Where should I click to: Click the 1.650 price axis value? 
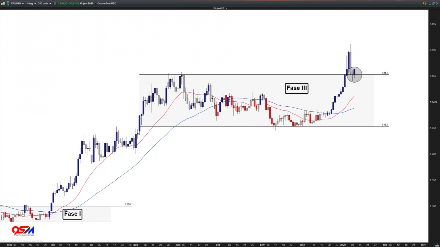point(433,24)
